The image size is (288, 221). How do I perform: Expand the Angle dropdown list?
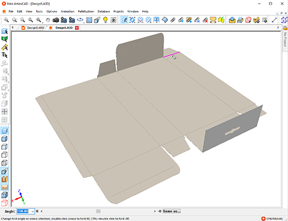[x=32, y=211]
